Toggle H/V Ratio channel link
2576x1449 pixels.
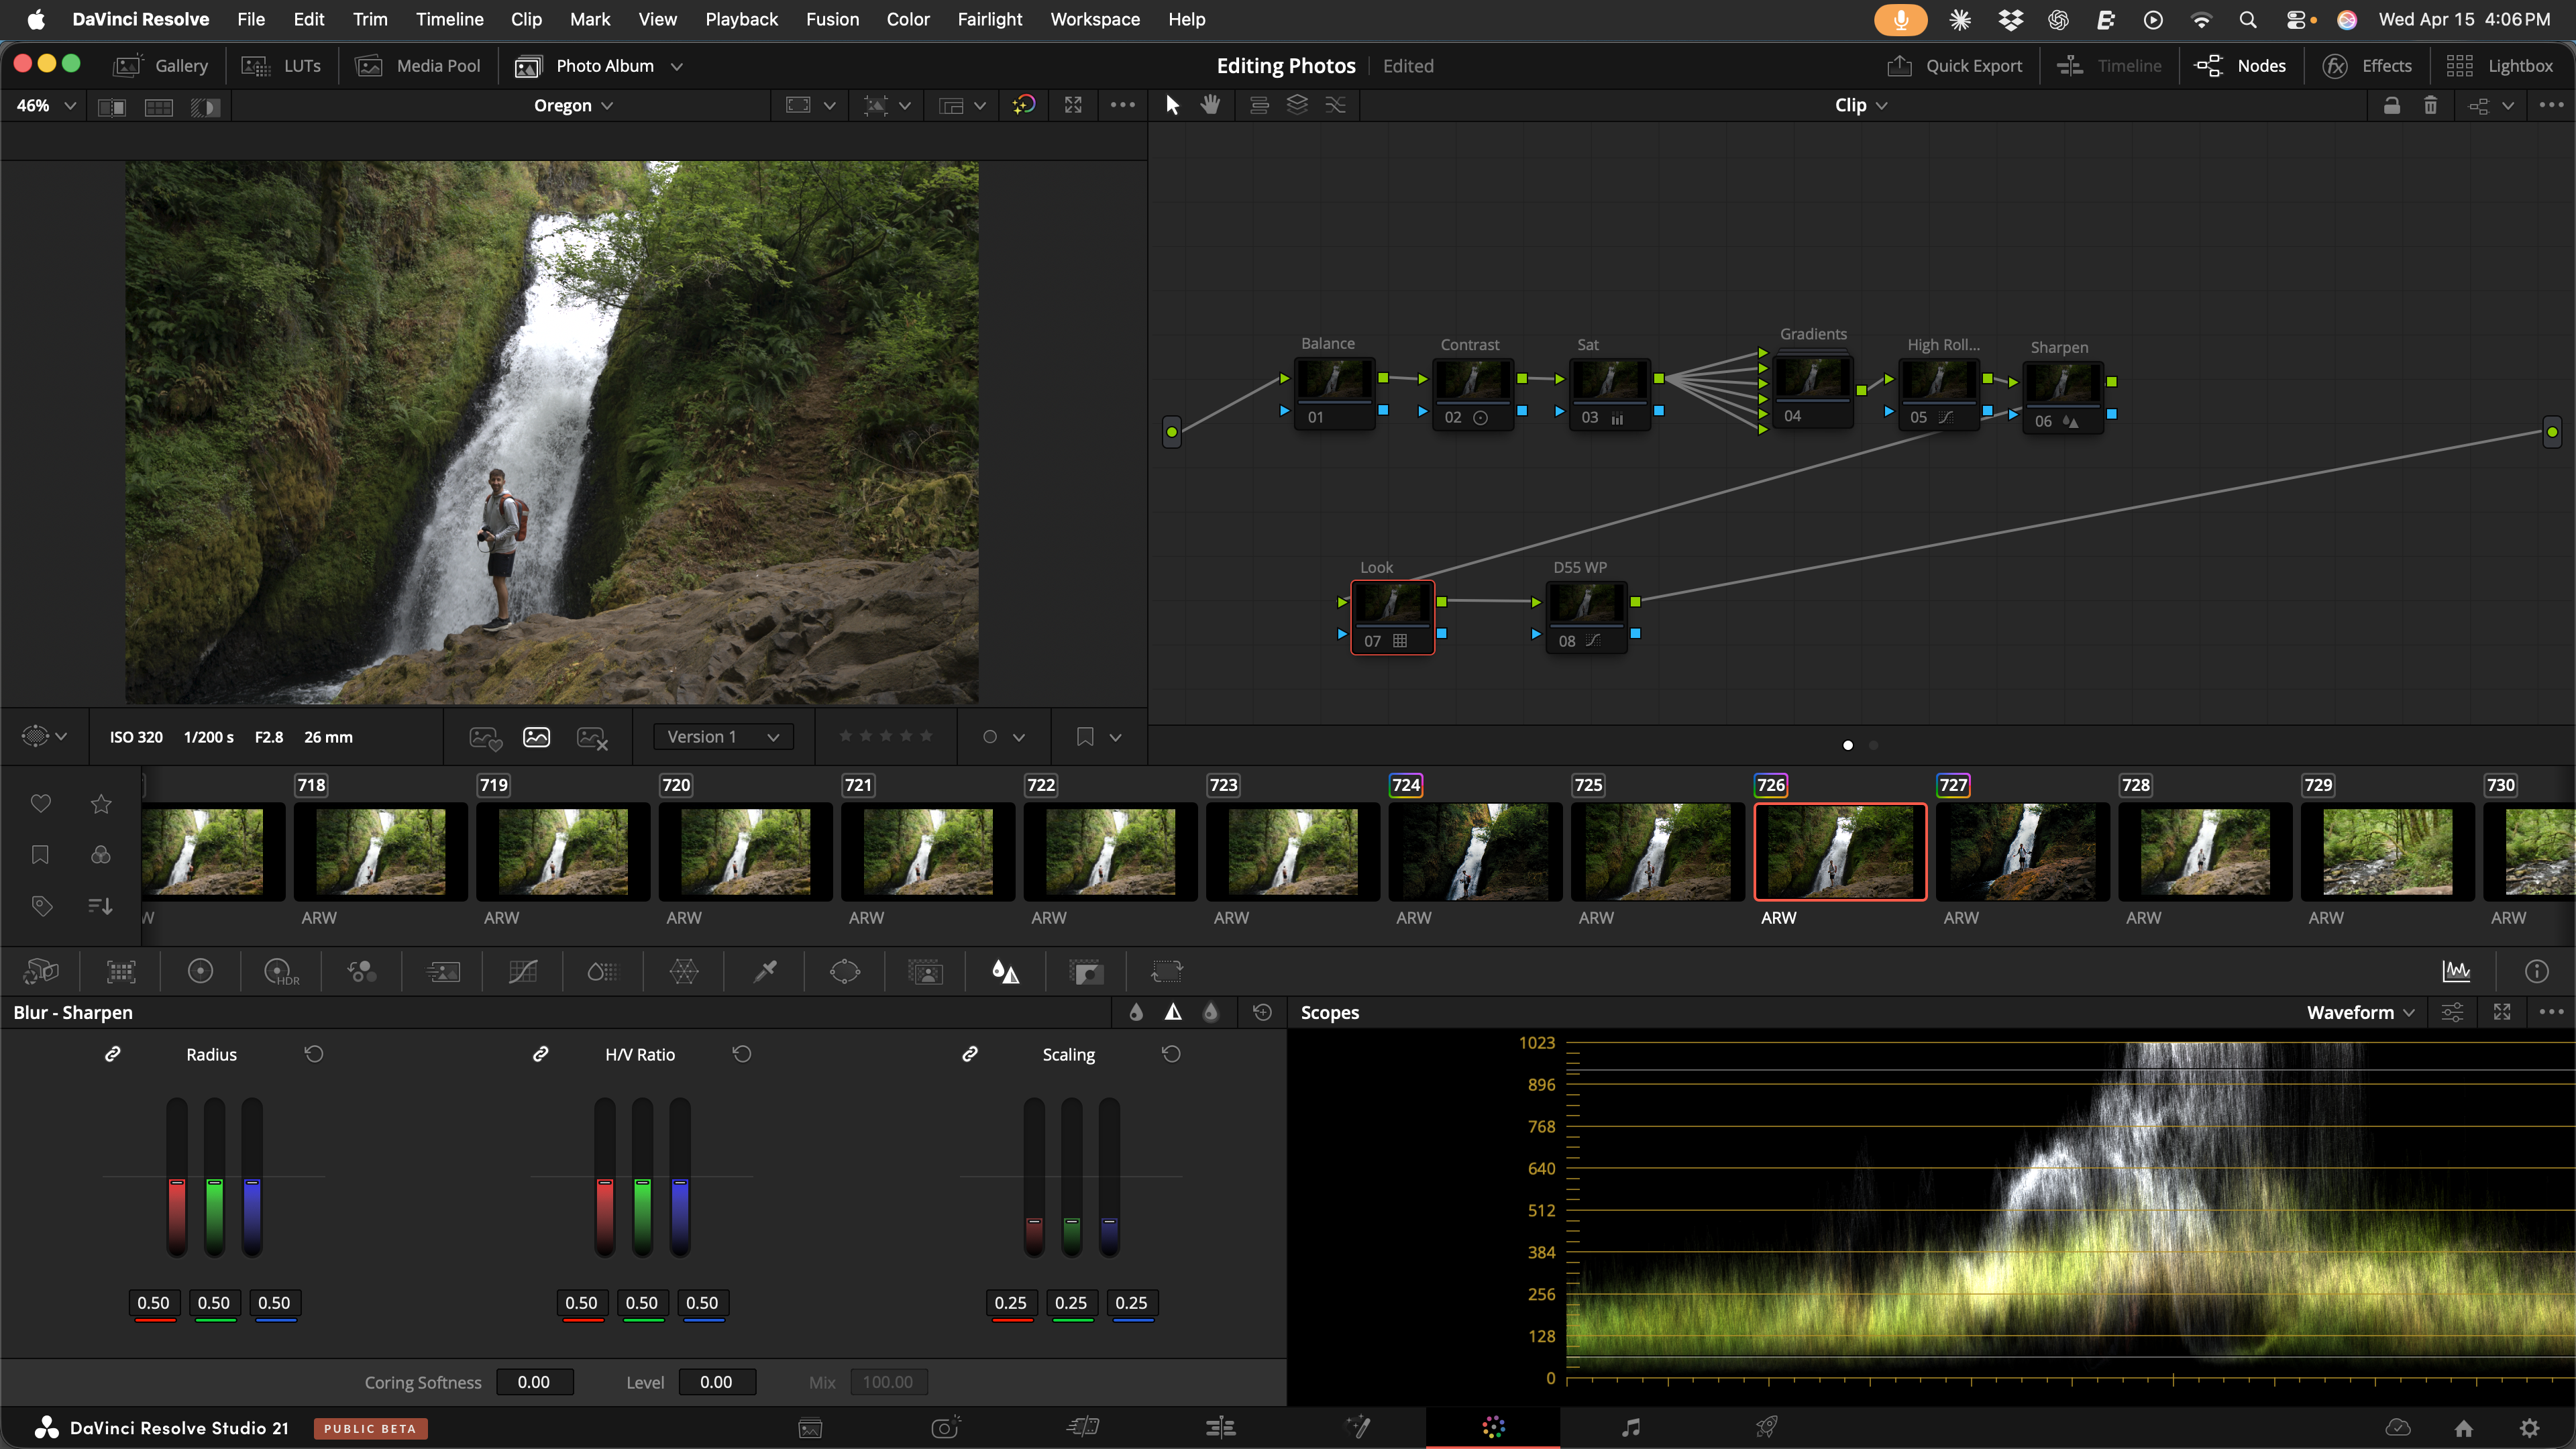tap(541, 1054)
